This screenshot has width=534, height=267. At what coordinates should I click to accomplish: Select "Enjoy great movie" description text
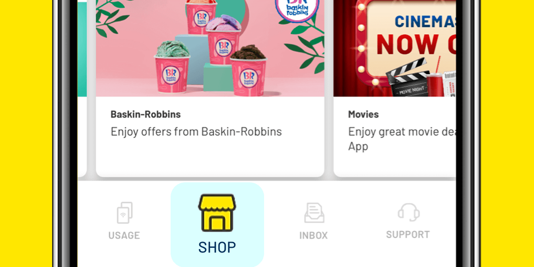point(402,139)
